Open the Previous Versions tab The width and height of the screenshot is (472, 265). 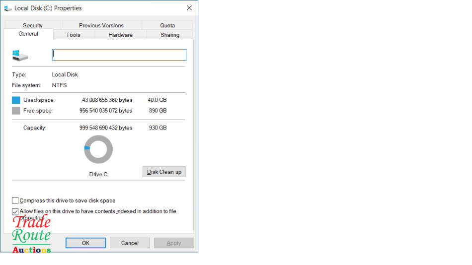click(101, 25)
